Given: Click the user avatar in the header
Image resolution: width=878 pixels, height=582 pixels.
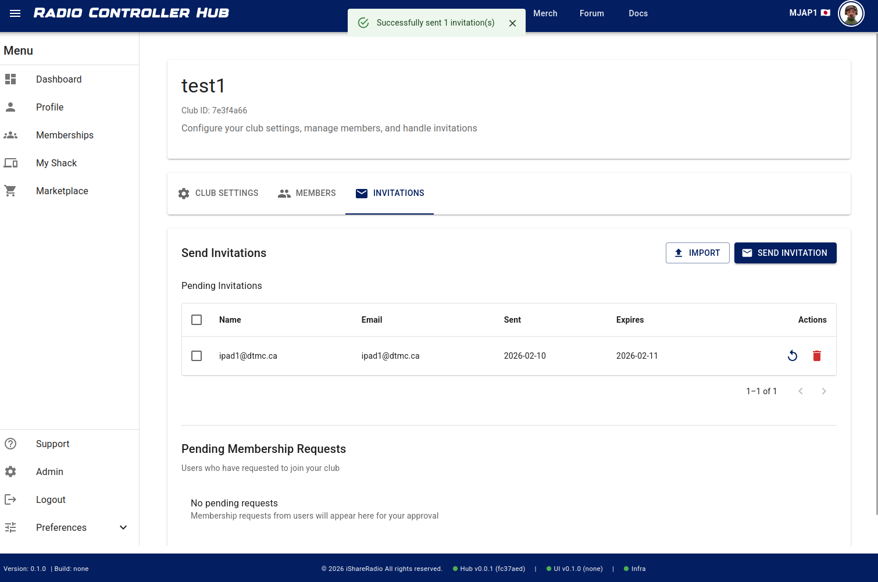Looking at the screenshot, I should coord(851,13).
